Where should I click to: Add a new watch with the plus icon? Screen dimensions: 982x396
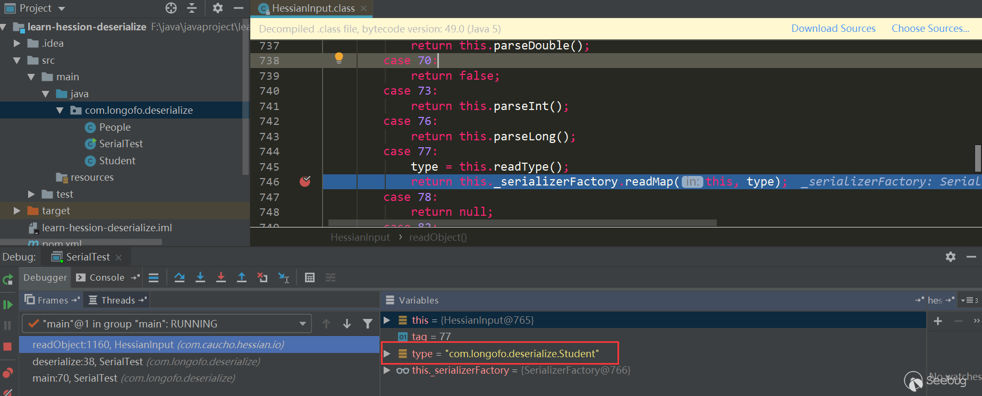938,321
